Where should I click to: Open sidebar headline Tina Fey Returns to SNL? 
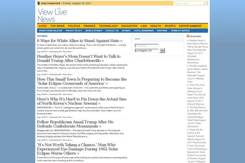click(198, 114)
